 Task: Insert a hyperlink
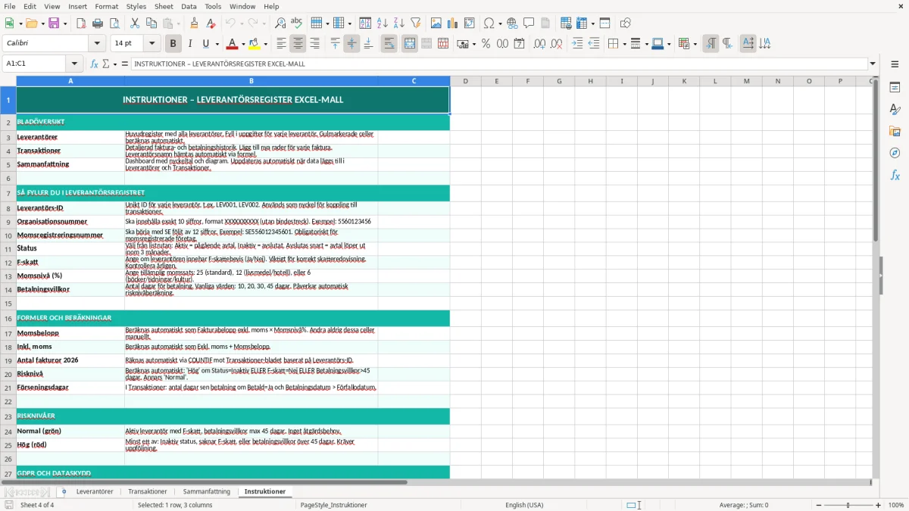pyautogui.click(x=512, y=23)
